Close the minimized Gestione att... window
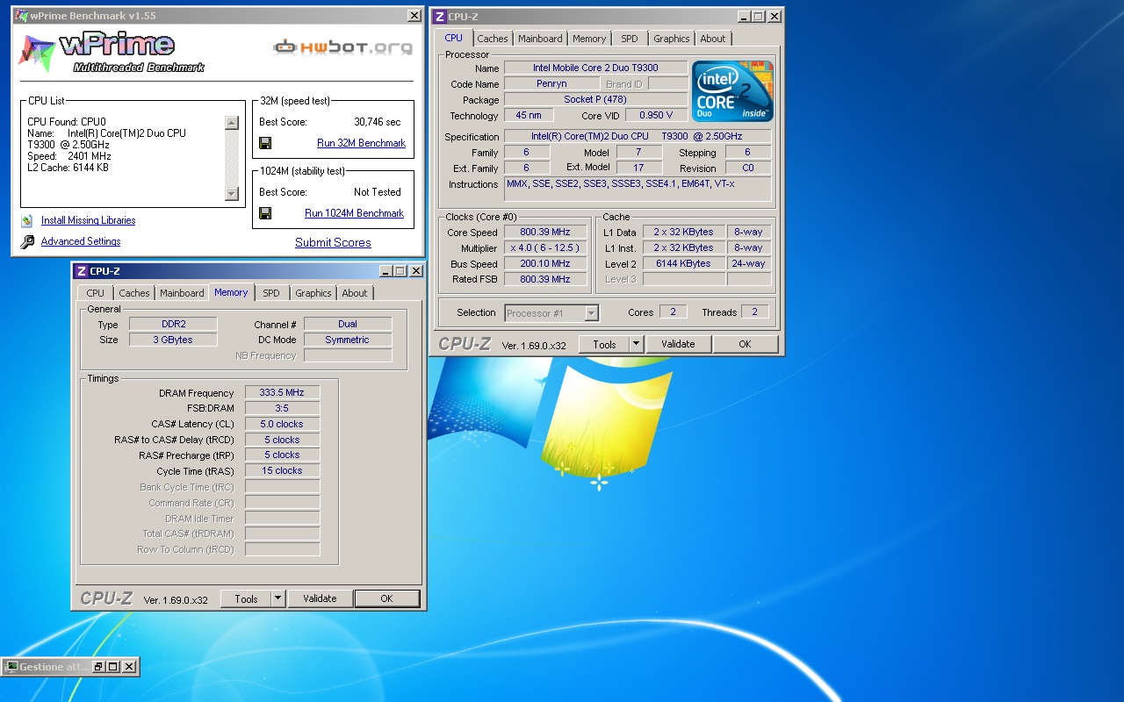Image resolution: width=1124 pixels, height=702 pixels. pyautogui.click(x=129, y=667)
